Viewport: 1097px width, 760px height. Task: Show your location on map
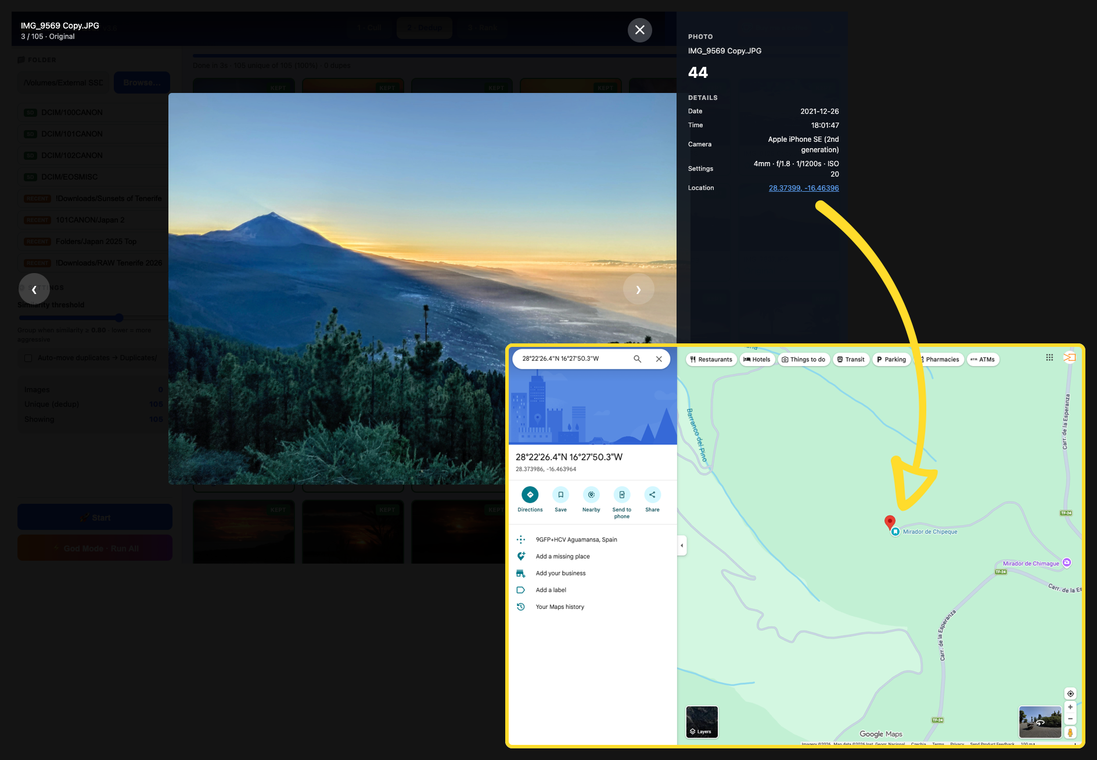1070,693
